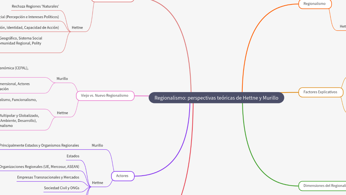Image resolution: width=346 pixels, height=195 pixels.
Task: Click Organizaciones Regionales (UE, Mercosur, ASEAN)
Action: tap(39, 167)
